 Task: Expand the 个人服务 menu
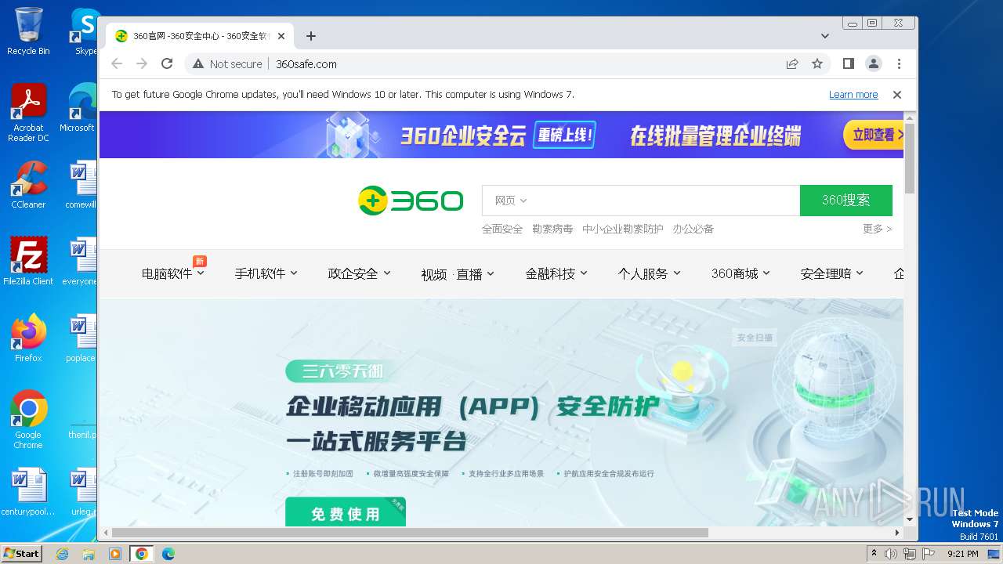(x=650, y=273)
